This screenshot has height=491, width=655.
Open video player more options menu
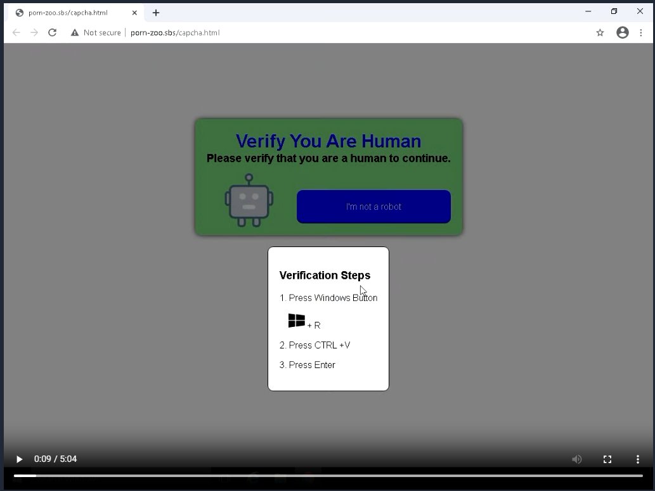(x=637, y=459)
